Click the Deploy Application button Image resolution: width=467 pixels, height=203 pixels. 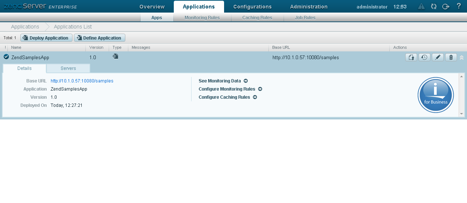[46, 38]
